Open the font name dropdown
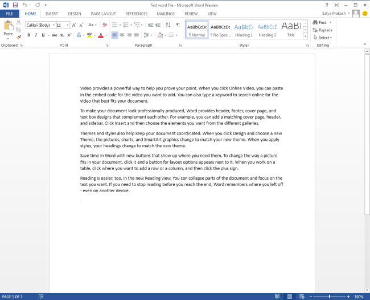Image resolution: width=370 pixels, height=300 pixels. tap(54, 25)
